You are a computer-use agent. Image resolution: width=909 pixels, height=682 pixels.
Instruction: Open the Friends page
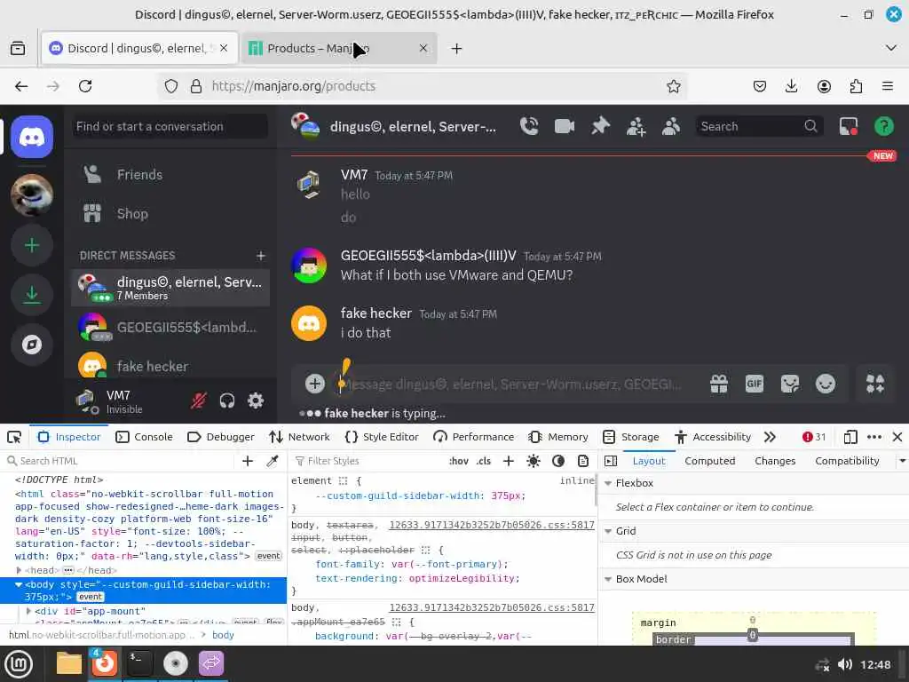(x=170, y=175)
